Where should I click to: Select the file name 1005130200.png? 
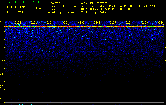tap(14, 7)
